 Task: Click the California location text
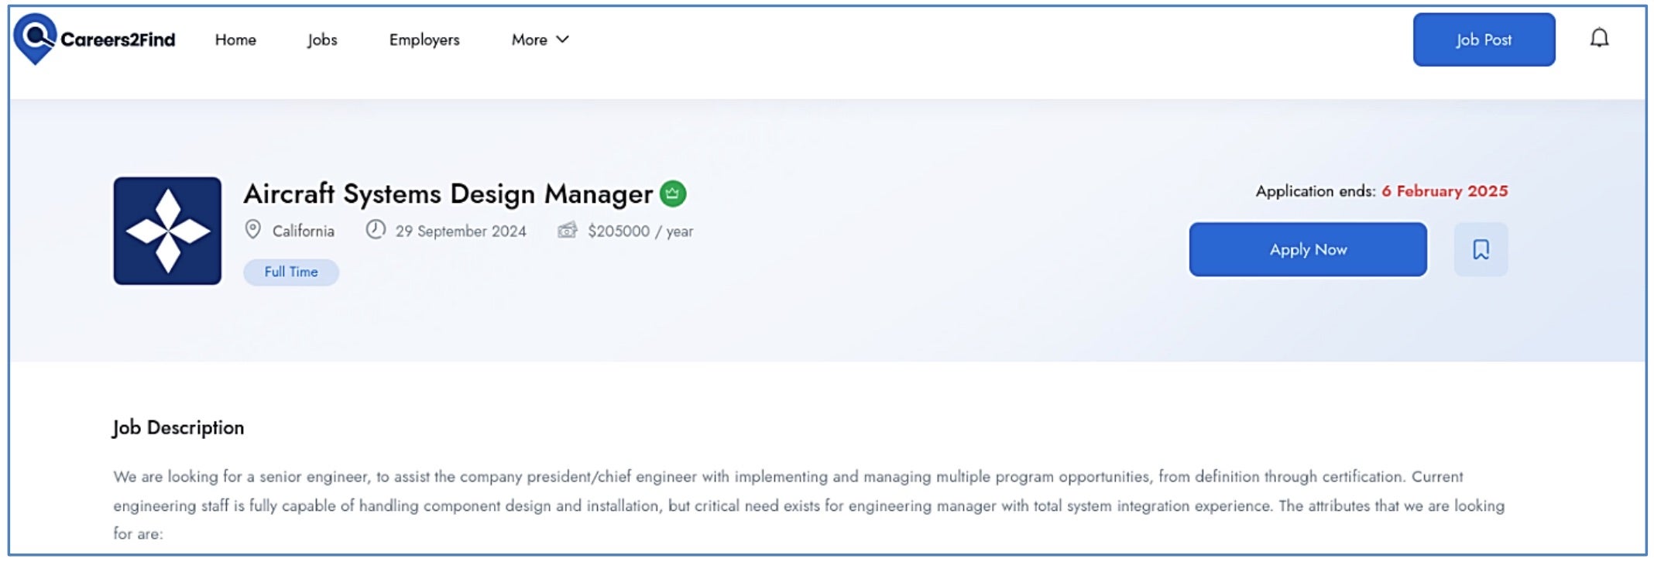(304, 231)
